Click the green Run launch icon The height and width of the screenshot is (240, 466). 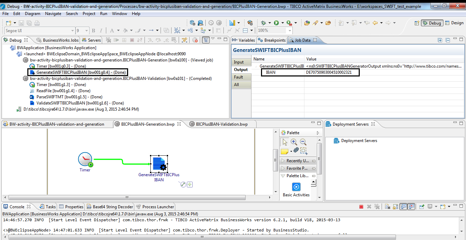(276, 23)
